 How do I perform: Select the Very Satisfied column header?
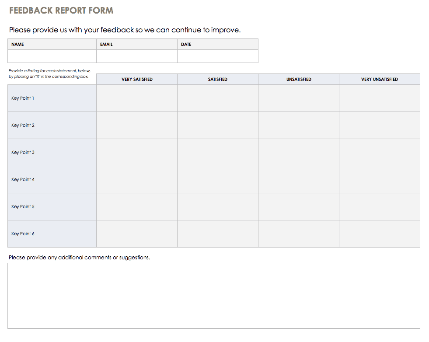136,79
